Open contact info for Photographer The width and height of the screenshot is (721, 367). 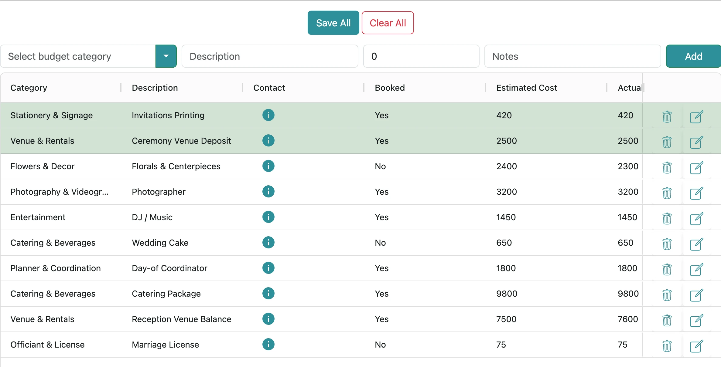point(268,191)
